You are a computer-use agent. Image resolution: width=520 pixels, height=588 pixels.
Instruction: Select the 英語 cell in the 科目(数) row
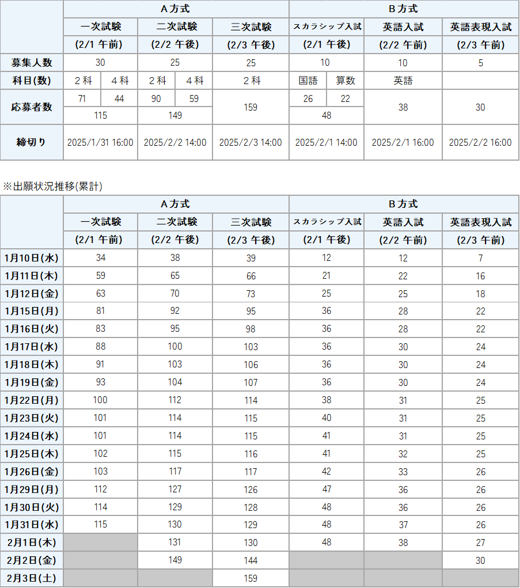(x=403, y=81)
